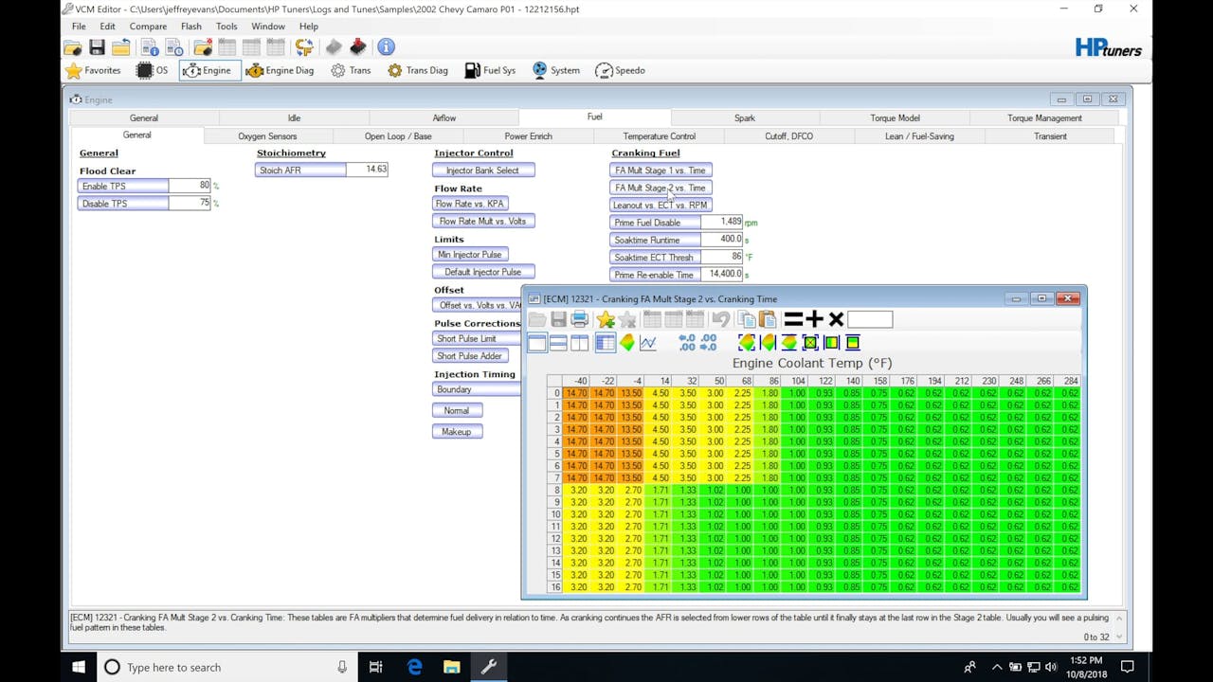
Task: Select the Engine section button
Action: point(209,70)
